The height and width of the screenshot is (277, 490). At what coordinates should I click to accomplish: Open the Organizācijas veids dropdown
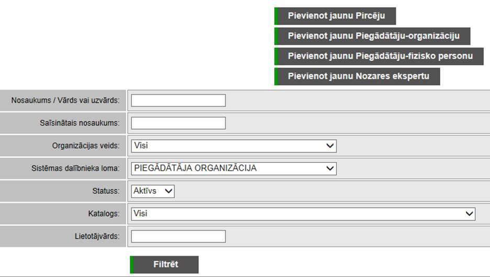click(x=233, y=146)
